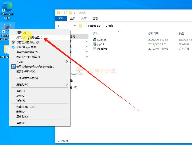Choose 粘贴(P) in context menu
This screenshot has width=192, height=145.
(x=40, y=101)
